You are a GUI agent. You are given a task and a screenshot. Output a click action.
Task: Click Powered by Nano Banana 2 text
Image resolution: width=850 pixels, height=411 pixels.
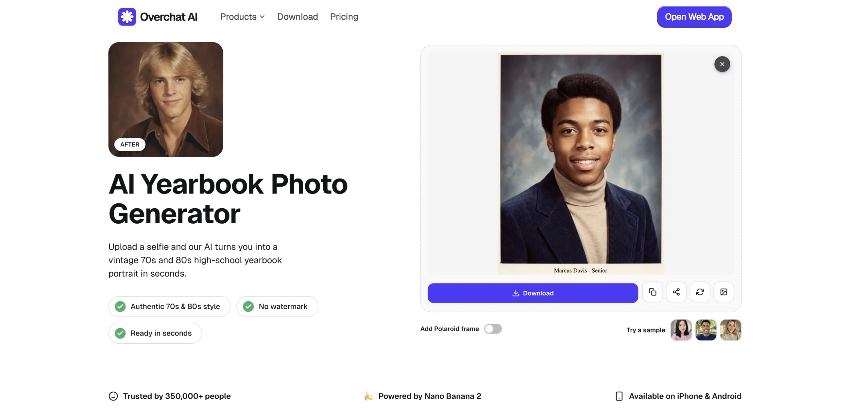click(430, 396)
